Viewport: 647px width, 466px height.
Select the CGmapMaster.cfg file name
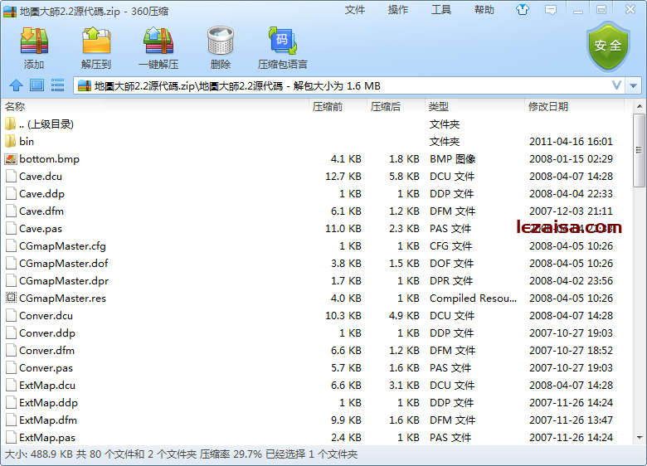(62, 245)
